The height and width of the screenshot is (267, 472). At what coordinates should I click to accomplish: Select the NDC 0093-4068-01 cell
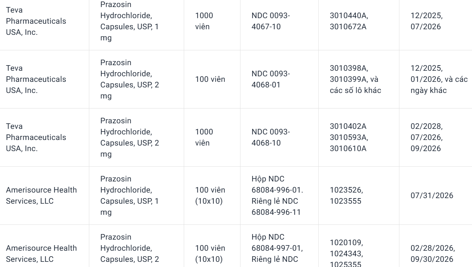coord(271,79)
